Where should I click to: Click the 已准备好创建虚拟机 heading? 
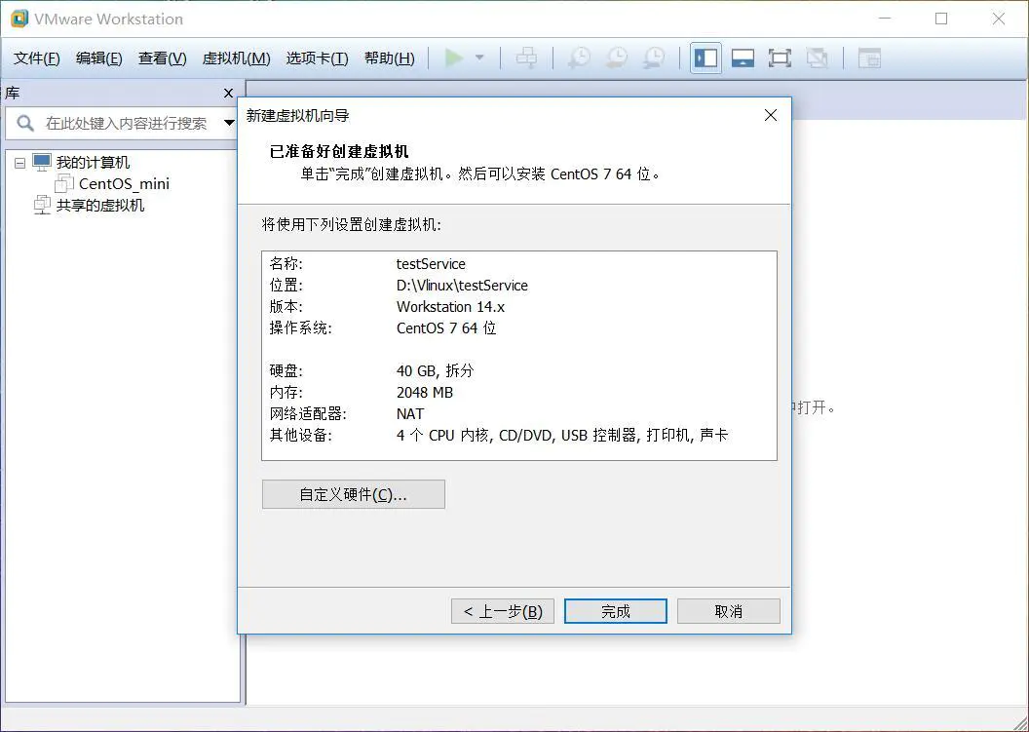339,151
